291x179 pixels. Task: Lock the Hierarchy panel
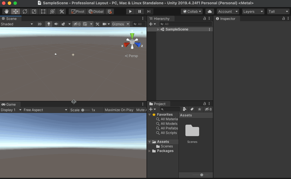point(205,18)
